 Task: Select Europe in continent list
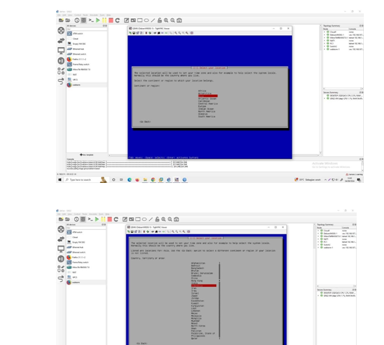[x=202, y=106]
